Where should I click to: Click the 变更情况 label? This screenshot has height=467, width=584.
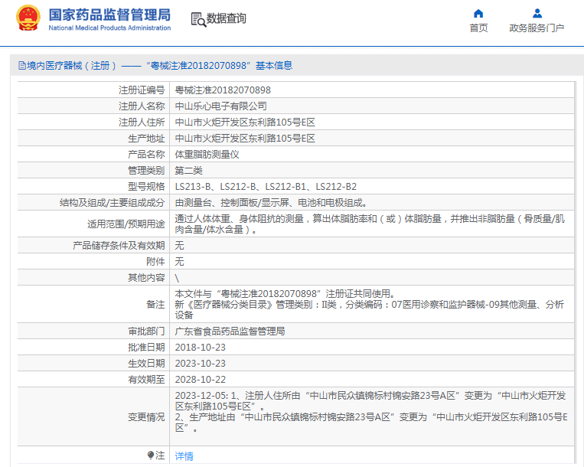(146, 417)
